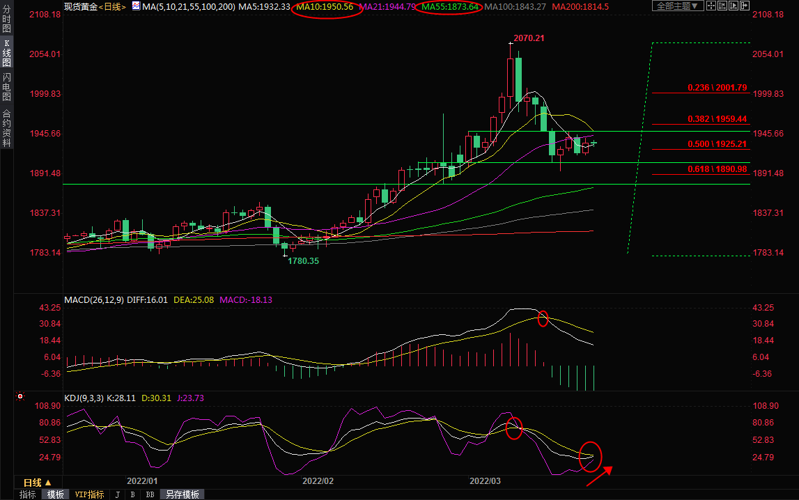Click the vertical zoom-to-range icon at top right

(x=722, y=6)
